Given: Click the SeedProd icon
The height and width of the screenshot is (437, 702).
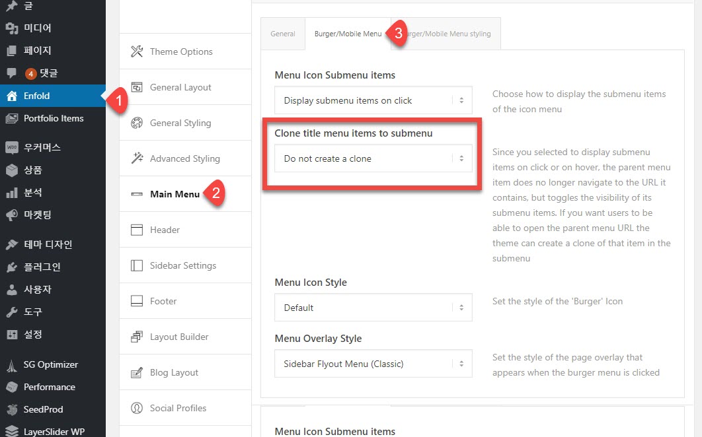Looking at the screenshot, I should coord(12,409).
